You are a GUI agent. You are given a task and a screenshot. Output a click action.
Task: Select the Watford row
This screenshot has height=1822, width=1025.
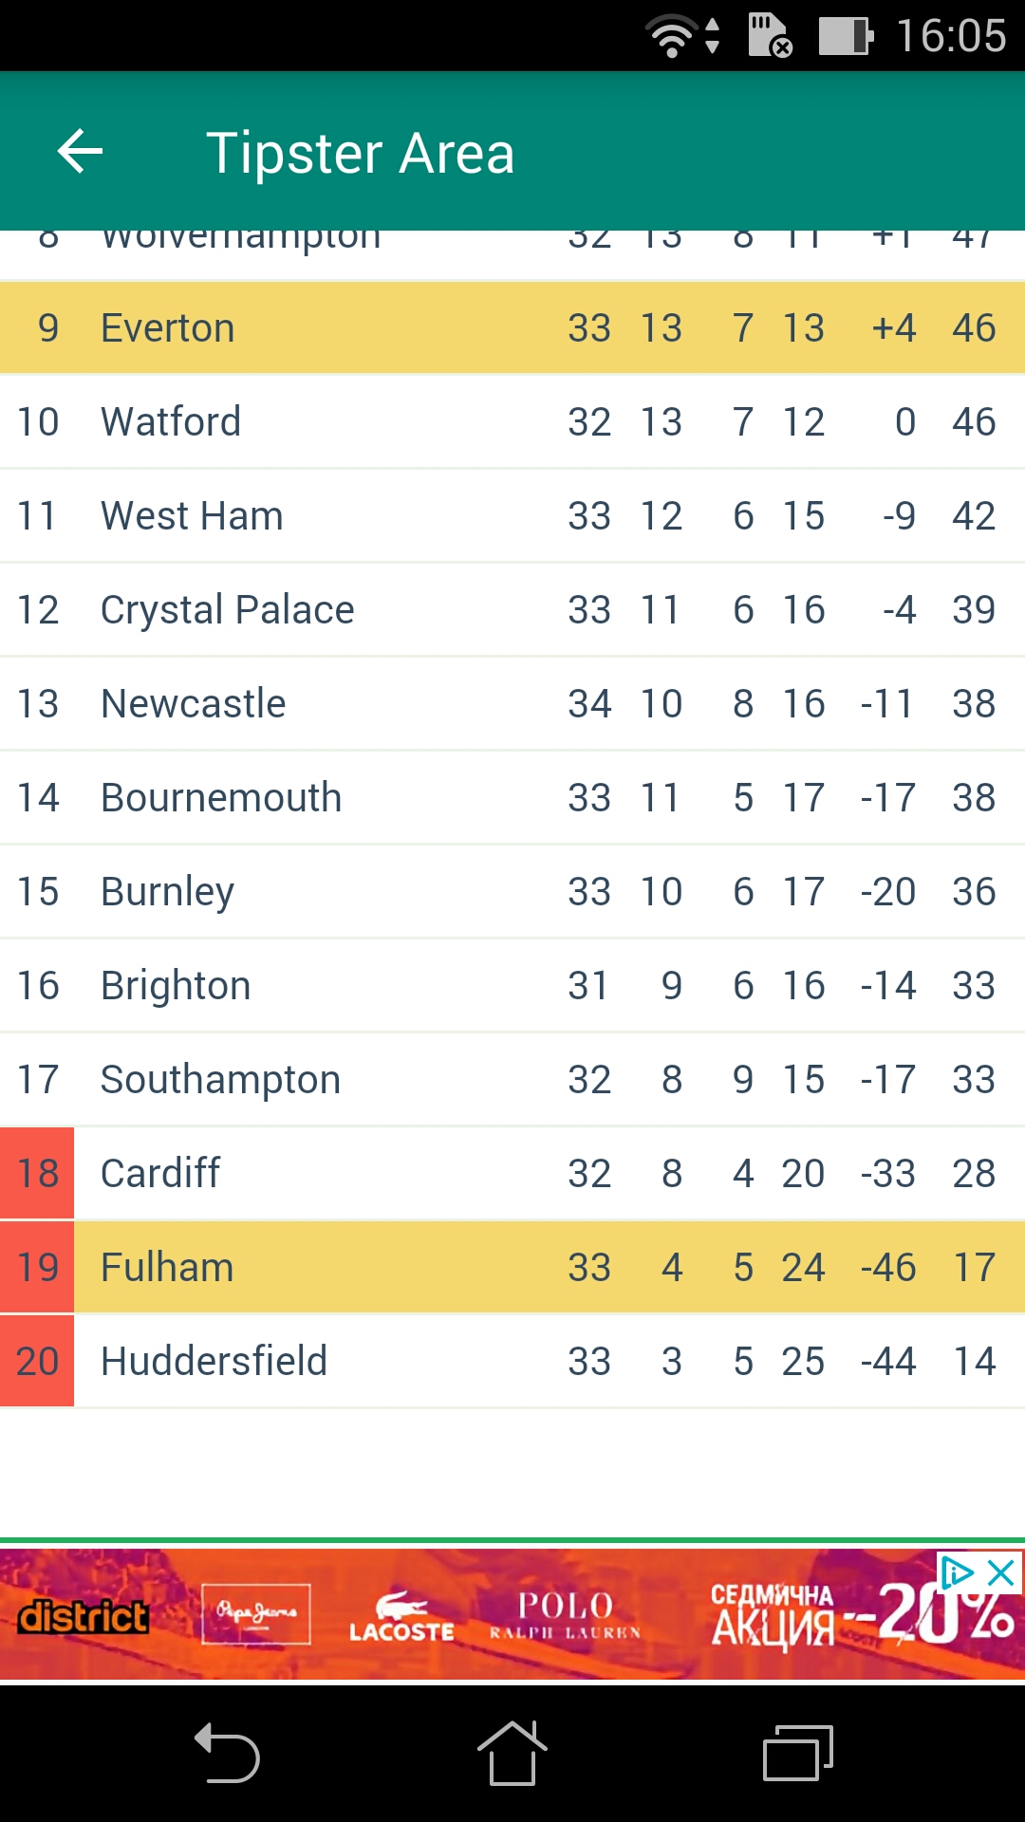tap(512, 421)
